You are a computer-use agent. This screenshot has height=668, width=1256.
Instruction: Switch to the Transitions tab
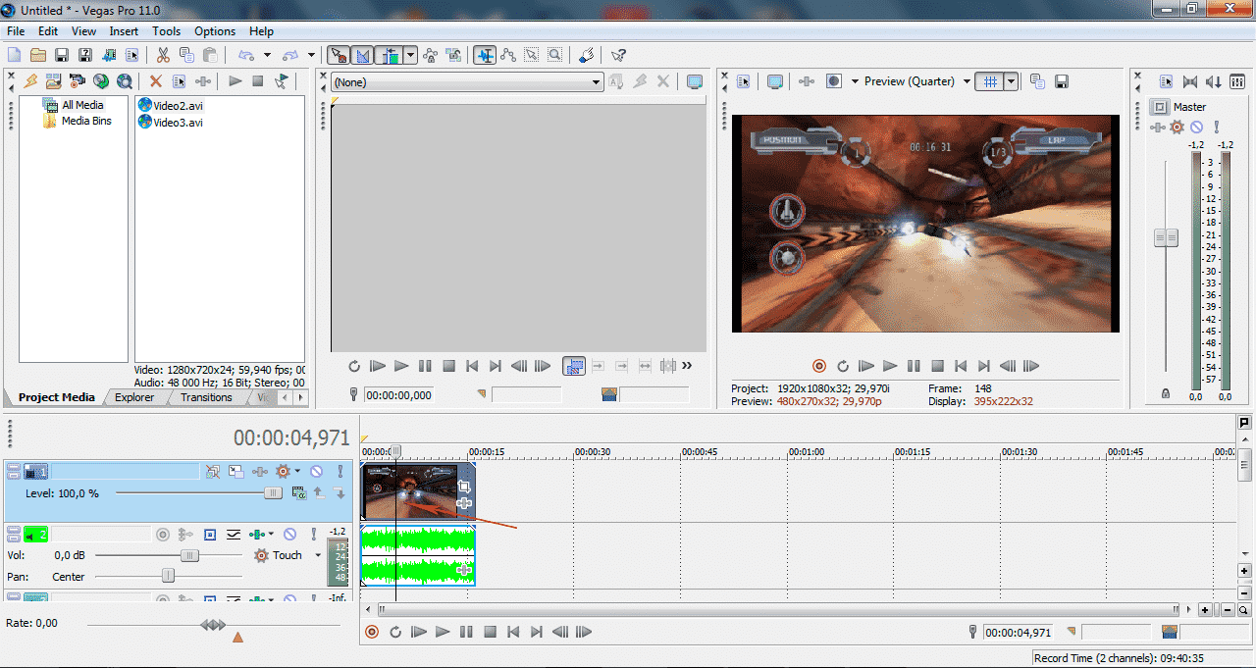pos(206,397)
